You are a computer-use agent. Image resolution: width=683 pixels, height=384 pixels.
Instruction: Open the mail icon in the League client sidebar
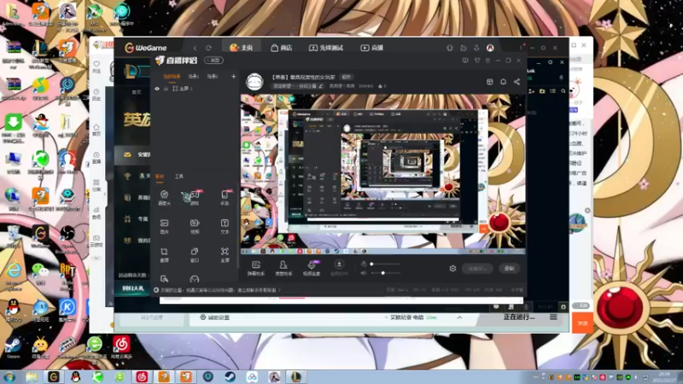[x=127, y=154]
